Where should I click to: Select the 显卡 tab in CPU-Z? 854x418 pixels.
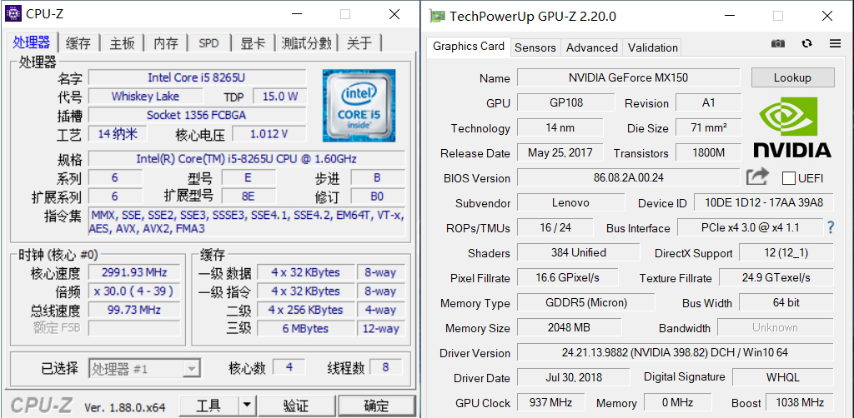(x=253, y=43)
